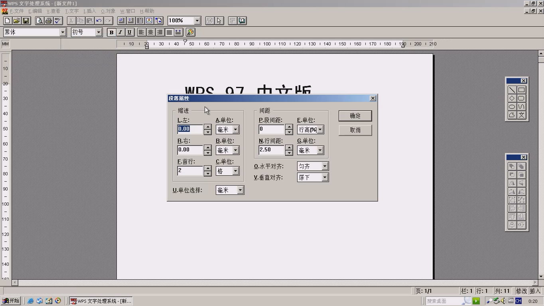Screen dimensions: 544x306
Task: Click the 搜索桌面 desktop search box
Action: (448, 301)
